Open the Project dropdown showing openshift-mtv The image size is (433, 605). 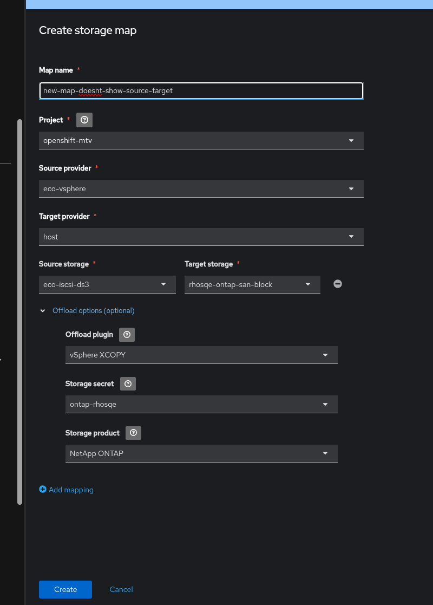[201, 140]
